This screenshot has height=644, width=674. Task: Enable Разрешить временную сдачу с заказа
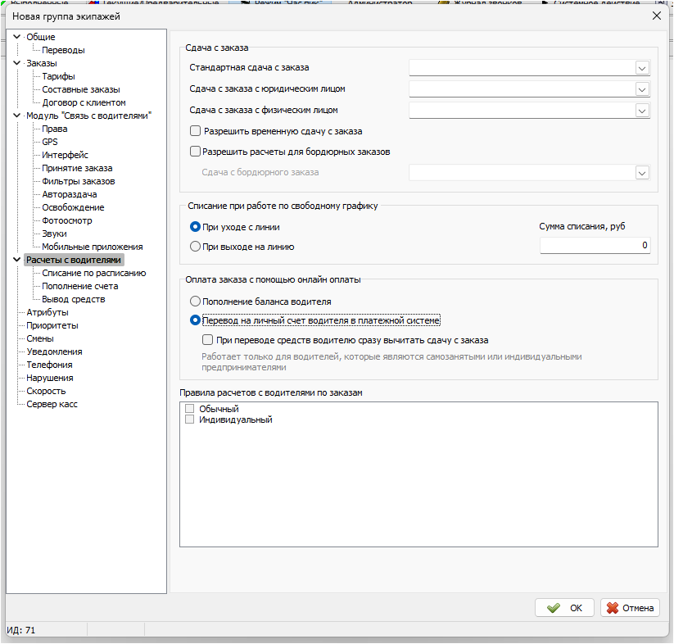(x=195, y=131)
